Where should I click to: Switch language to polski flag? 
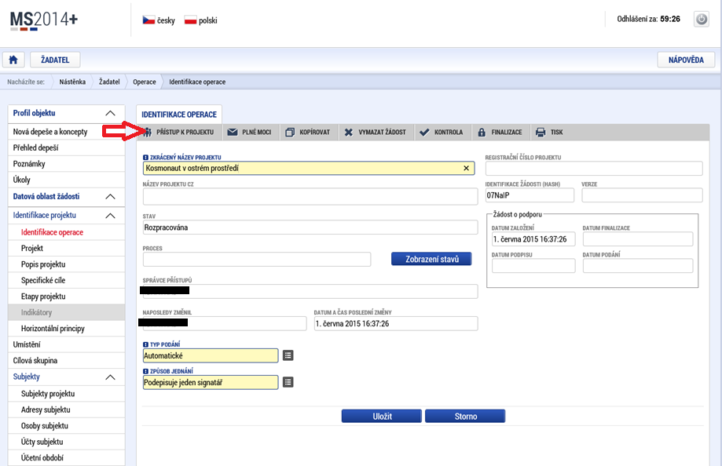(x=190, y=20)
